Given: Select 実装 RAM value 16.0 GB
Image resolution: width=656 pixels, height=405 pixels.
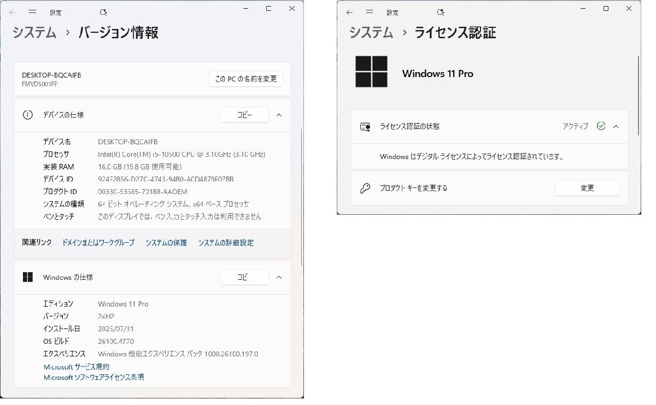Looking at the screenshot, I should pyautogui.click(x=140, y=167).
